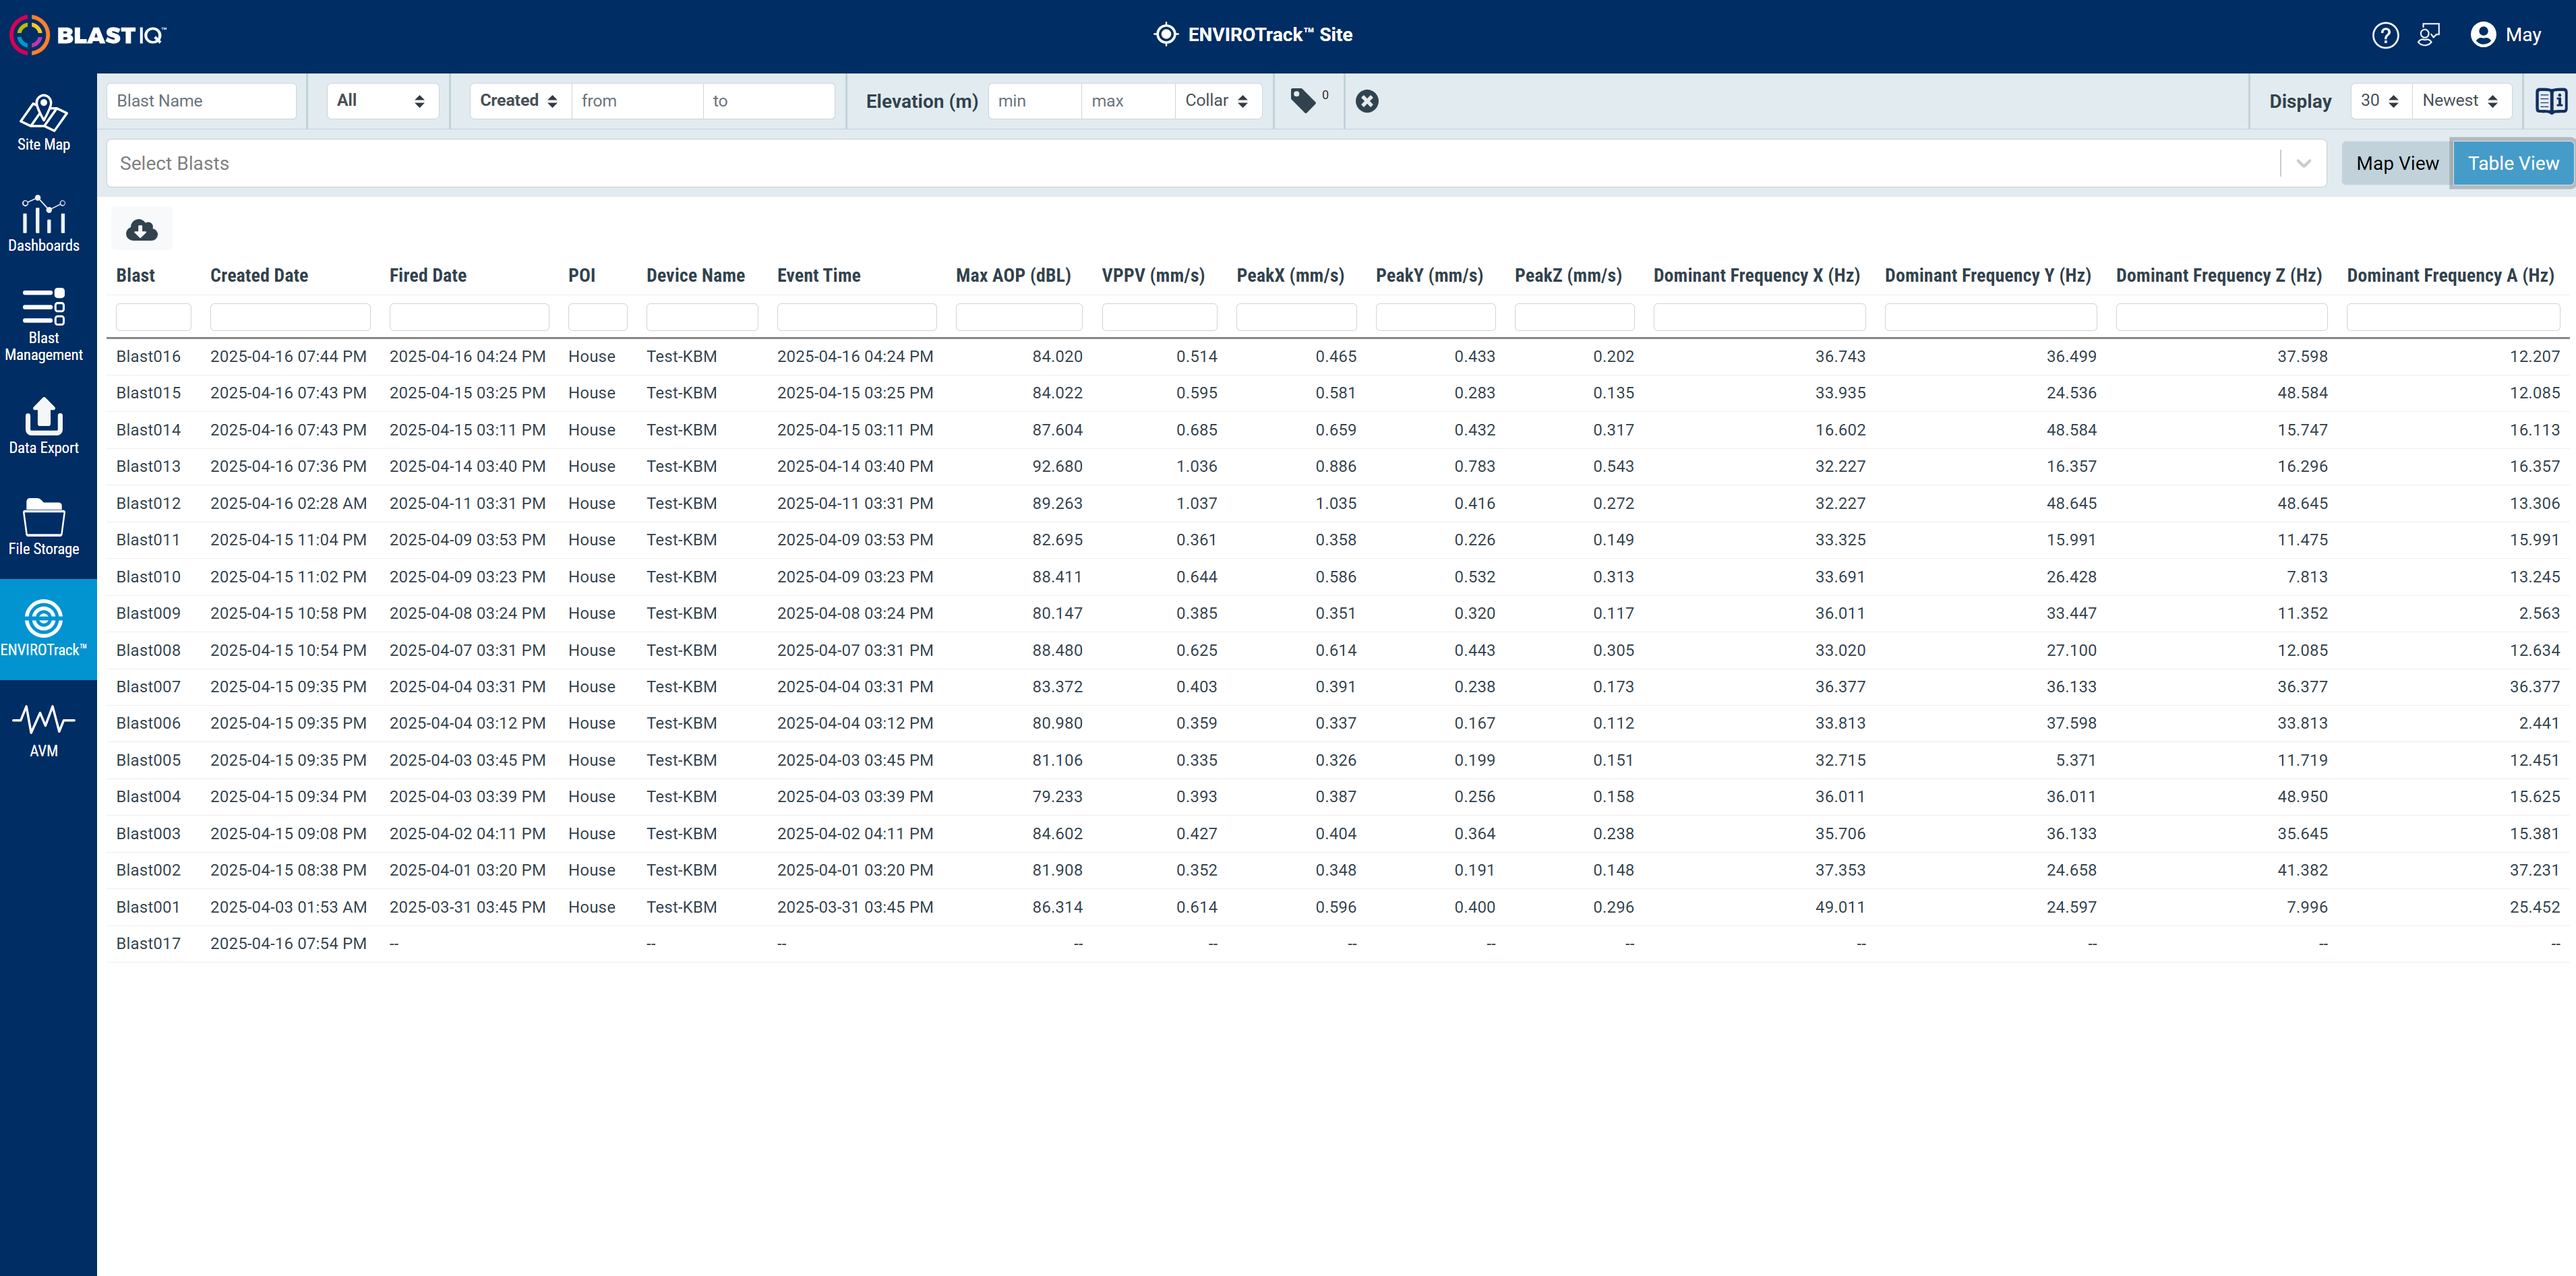Switch to Map View tab
The width and height of the screenshot is (2576, 1276).
click(2397, 164)
